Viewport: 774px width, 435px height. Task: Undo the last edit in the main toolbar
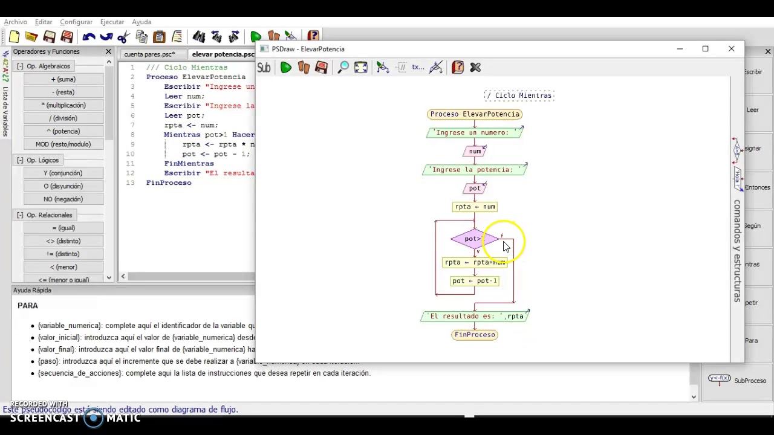pyautogui.click(x=89, y=37)
